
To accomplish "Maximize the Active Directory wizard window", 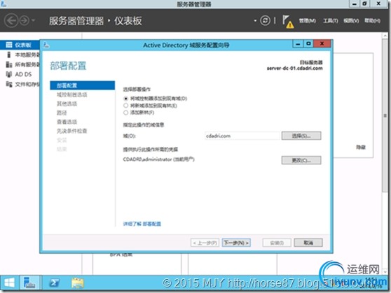I will [x=308, y=44].
